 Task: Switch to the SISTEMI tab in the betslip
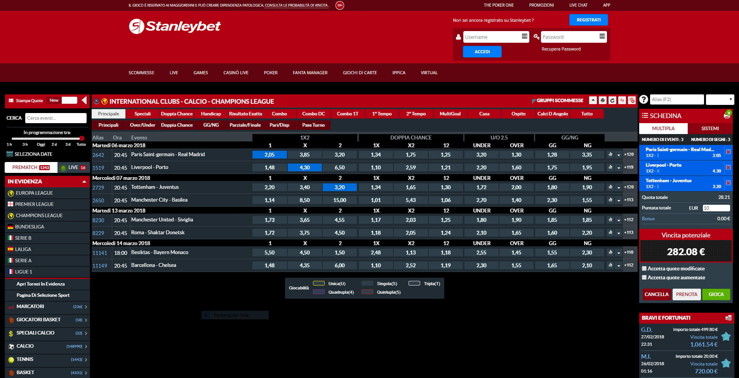click(710, 128)
